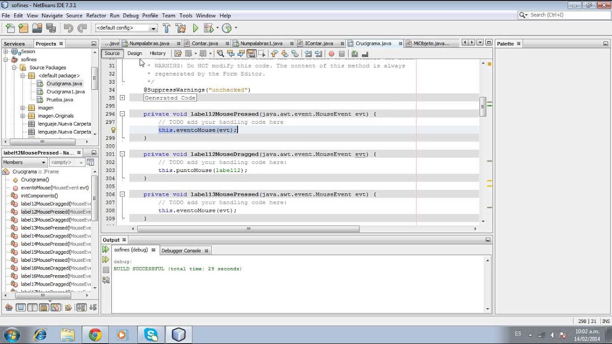This screenshot has width=612, height=344.
Task: Switch to the History view button
Action: click(x=157, y=54)
